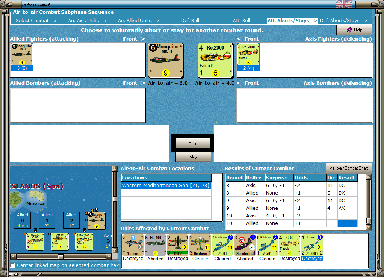The height and width of the screenshot is (277, 384).
Task: Click the Stay button
Action: pyautogui.click(x=193, y=157)
